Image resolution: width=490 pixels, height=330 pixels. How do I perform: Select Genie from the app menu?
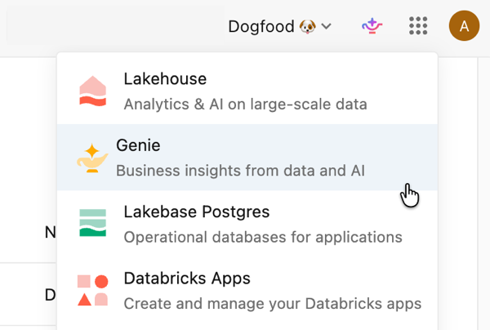[x=247, y=157]
